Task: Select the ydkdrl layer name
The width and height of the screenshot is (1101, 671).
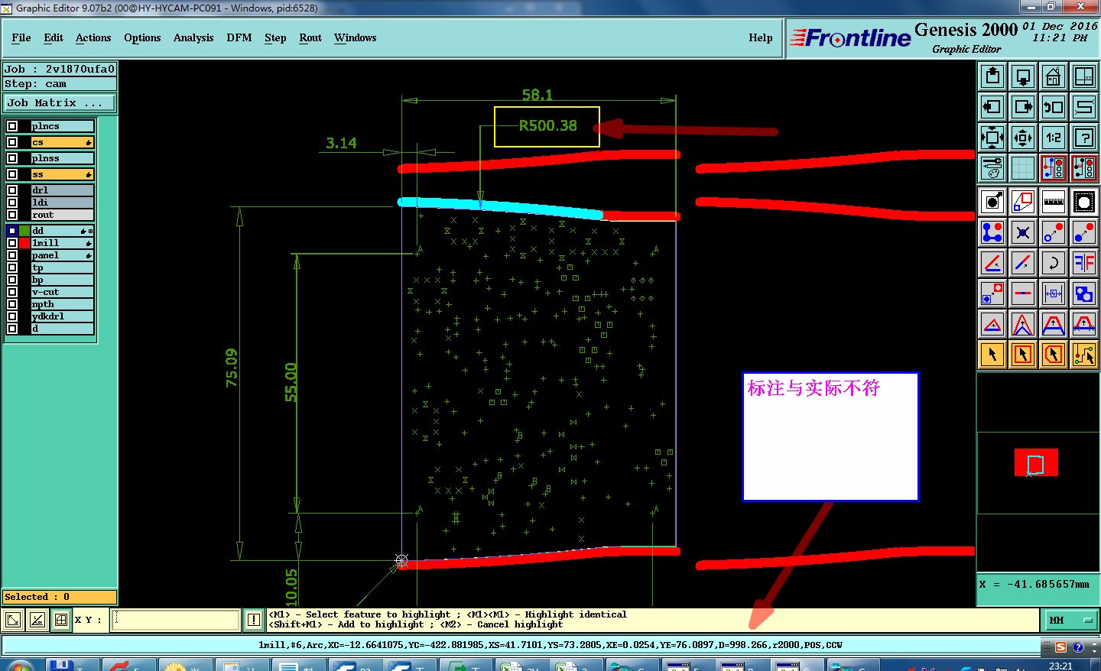Action: tap(62, 316)
